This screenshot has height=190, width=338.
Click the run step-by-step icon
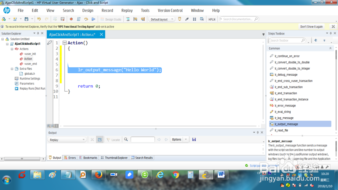86,19
